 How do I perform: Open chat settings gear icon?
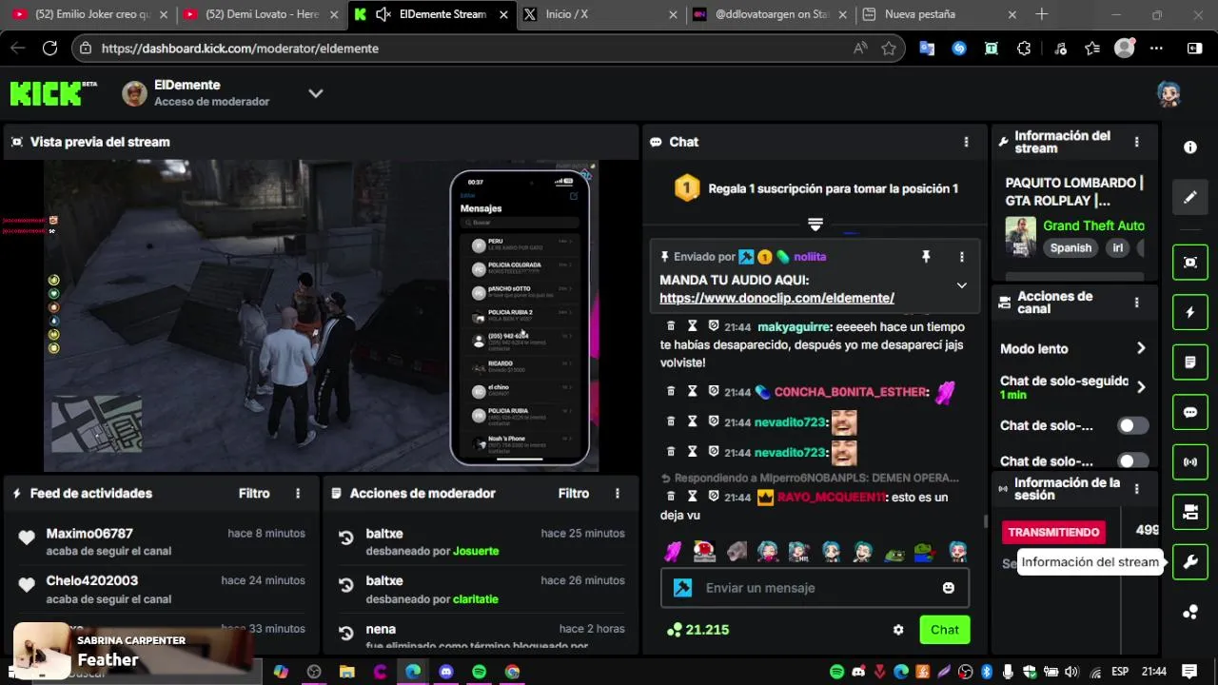tap(898, 630)
